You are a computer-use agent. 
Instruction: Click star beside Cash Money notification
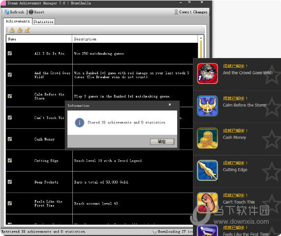click(271, 139)
